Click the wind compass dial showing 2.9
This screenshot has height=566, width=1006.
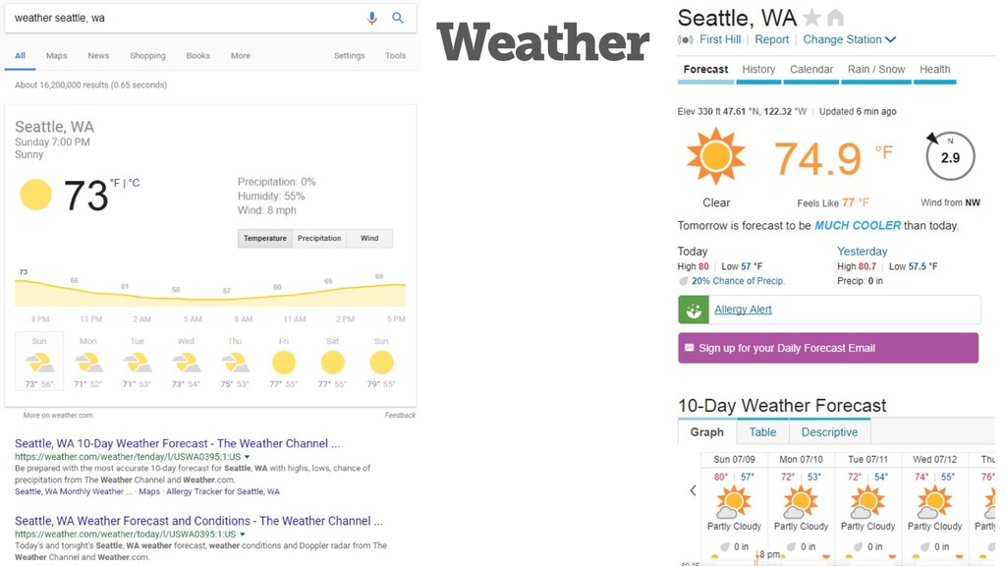(950, 156)
